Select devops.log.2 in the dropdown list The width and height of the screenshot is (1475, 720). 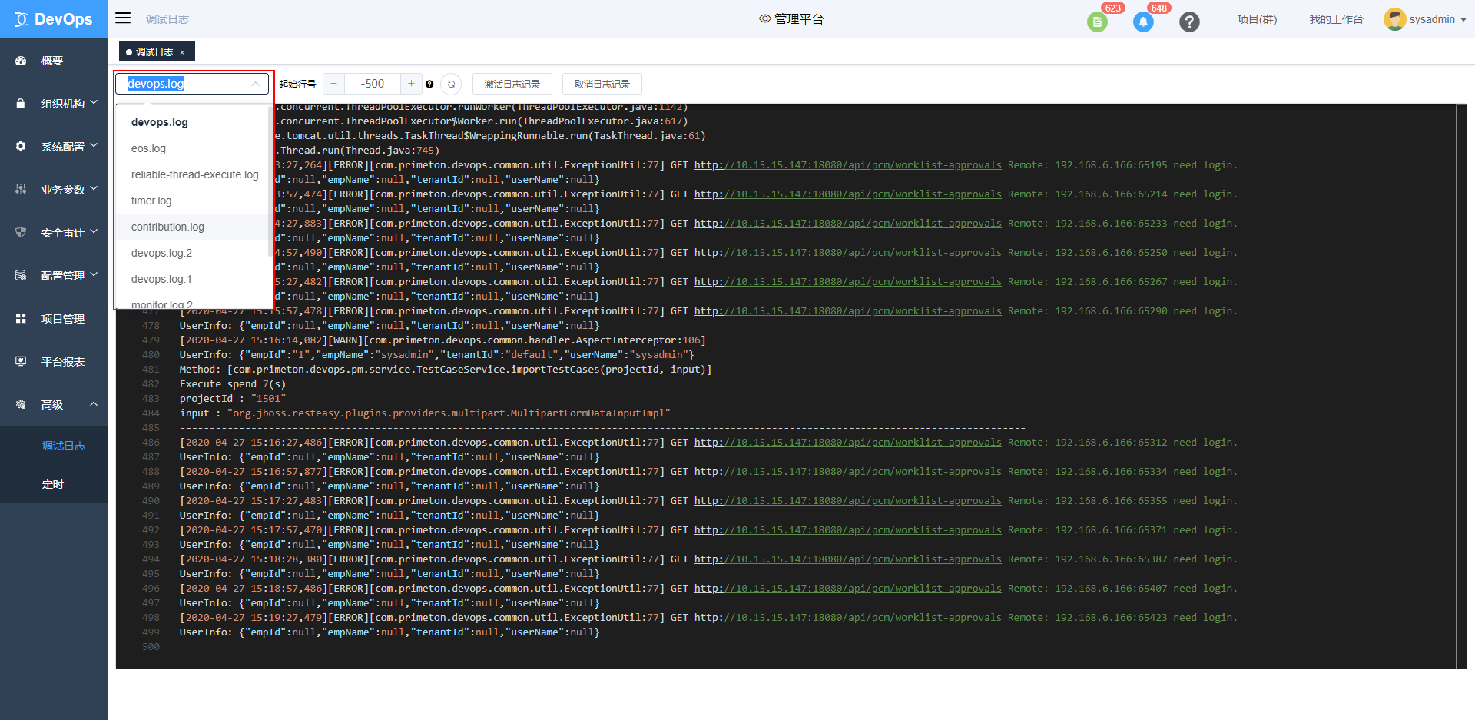click(192, 253)
